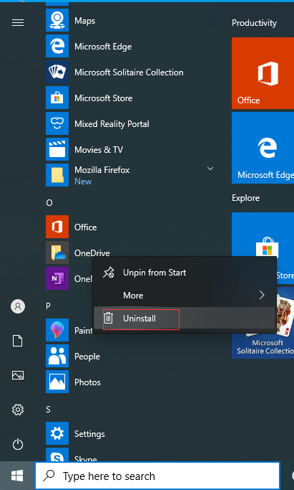Screen dimensions: 294x490
Task: Open the Settings gear in sidebar
Action: coord(18,410)
